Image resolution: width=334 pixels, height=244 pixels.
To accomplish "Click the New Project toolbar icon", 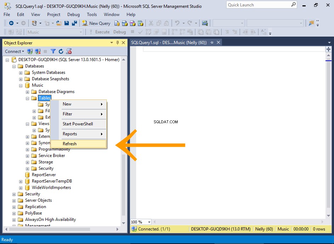I will (x=34, y=23).
